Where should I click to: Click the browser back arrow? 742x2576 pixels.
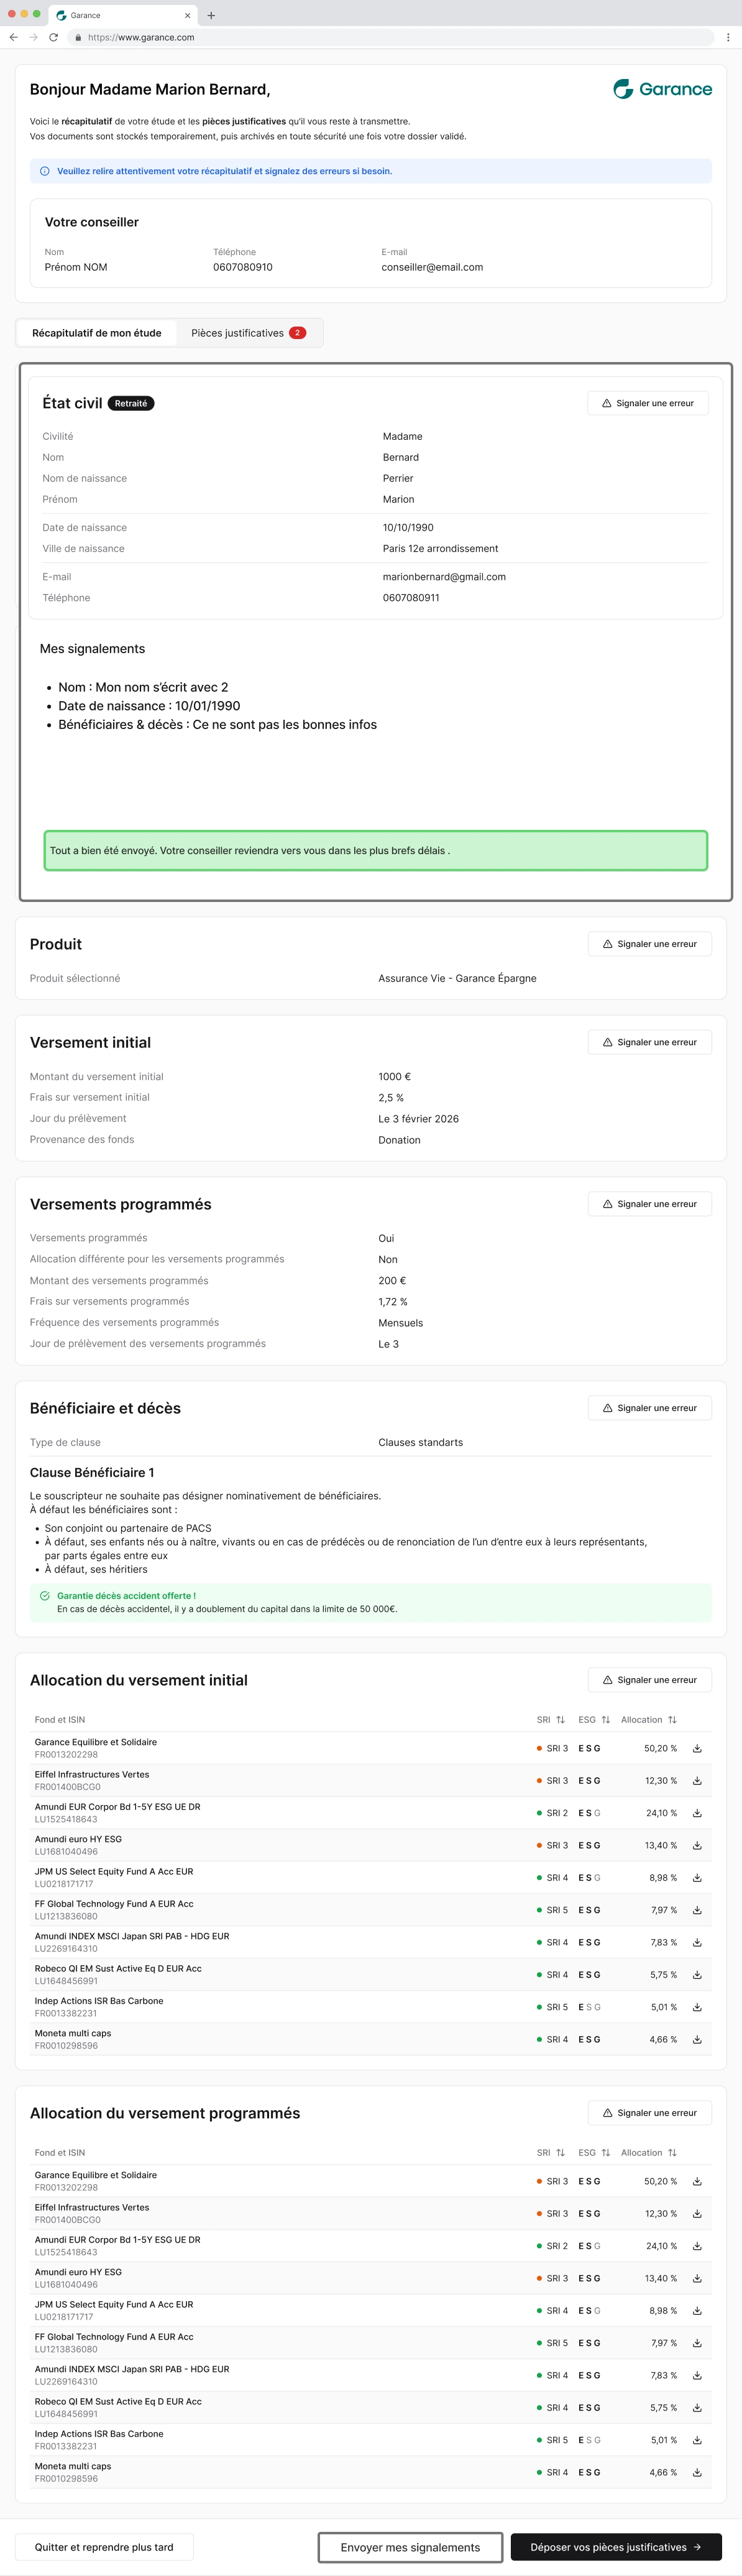(13, 37)
